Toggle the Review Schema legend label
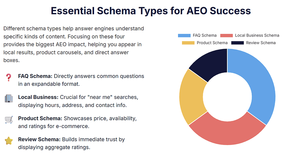 tap(261, 43)
